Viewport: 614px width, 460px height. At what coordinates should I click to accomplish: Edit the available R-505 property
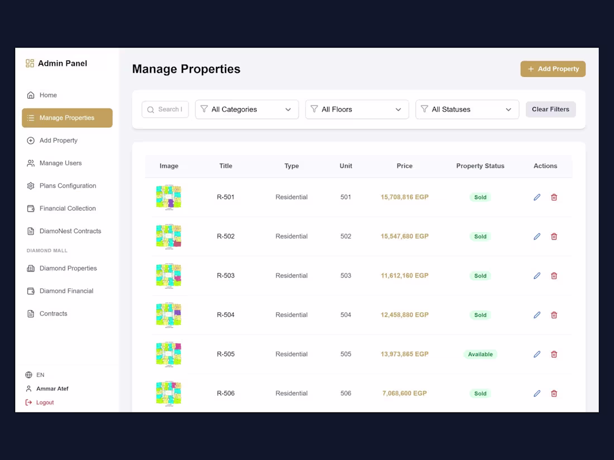[x=537, y=354]
